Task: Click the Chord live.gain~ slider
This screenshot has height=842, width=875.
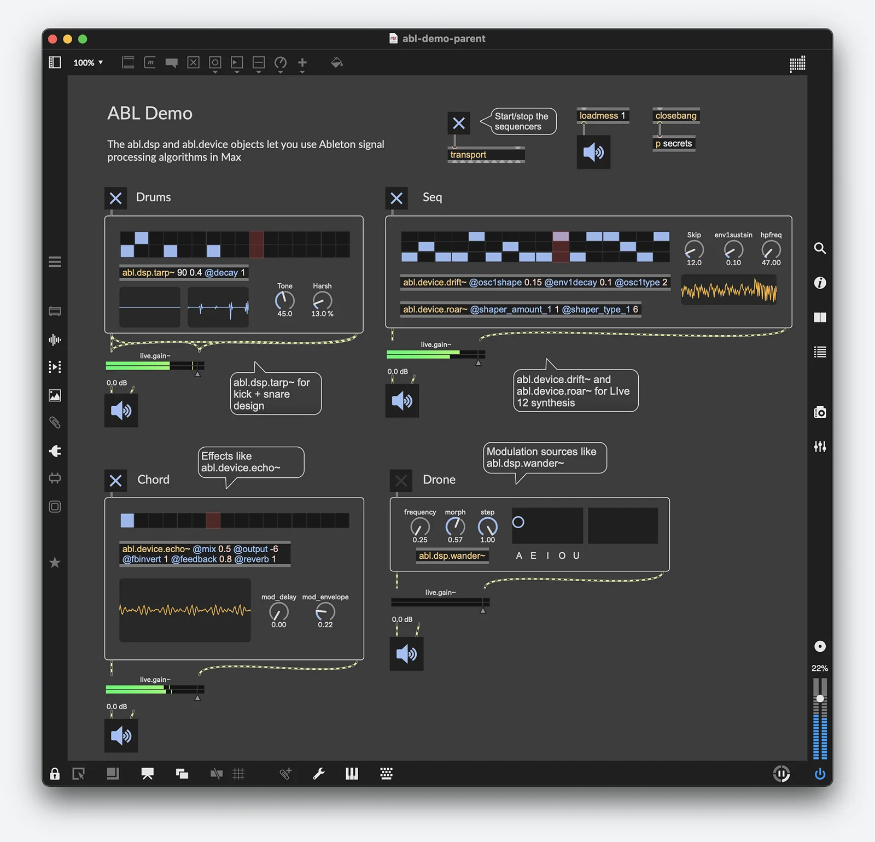Action: 155,690
